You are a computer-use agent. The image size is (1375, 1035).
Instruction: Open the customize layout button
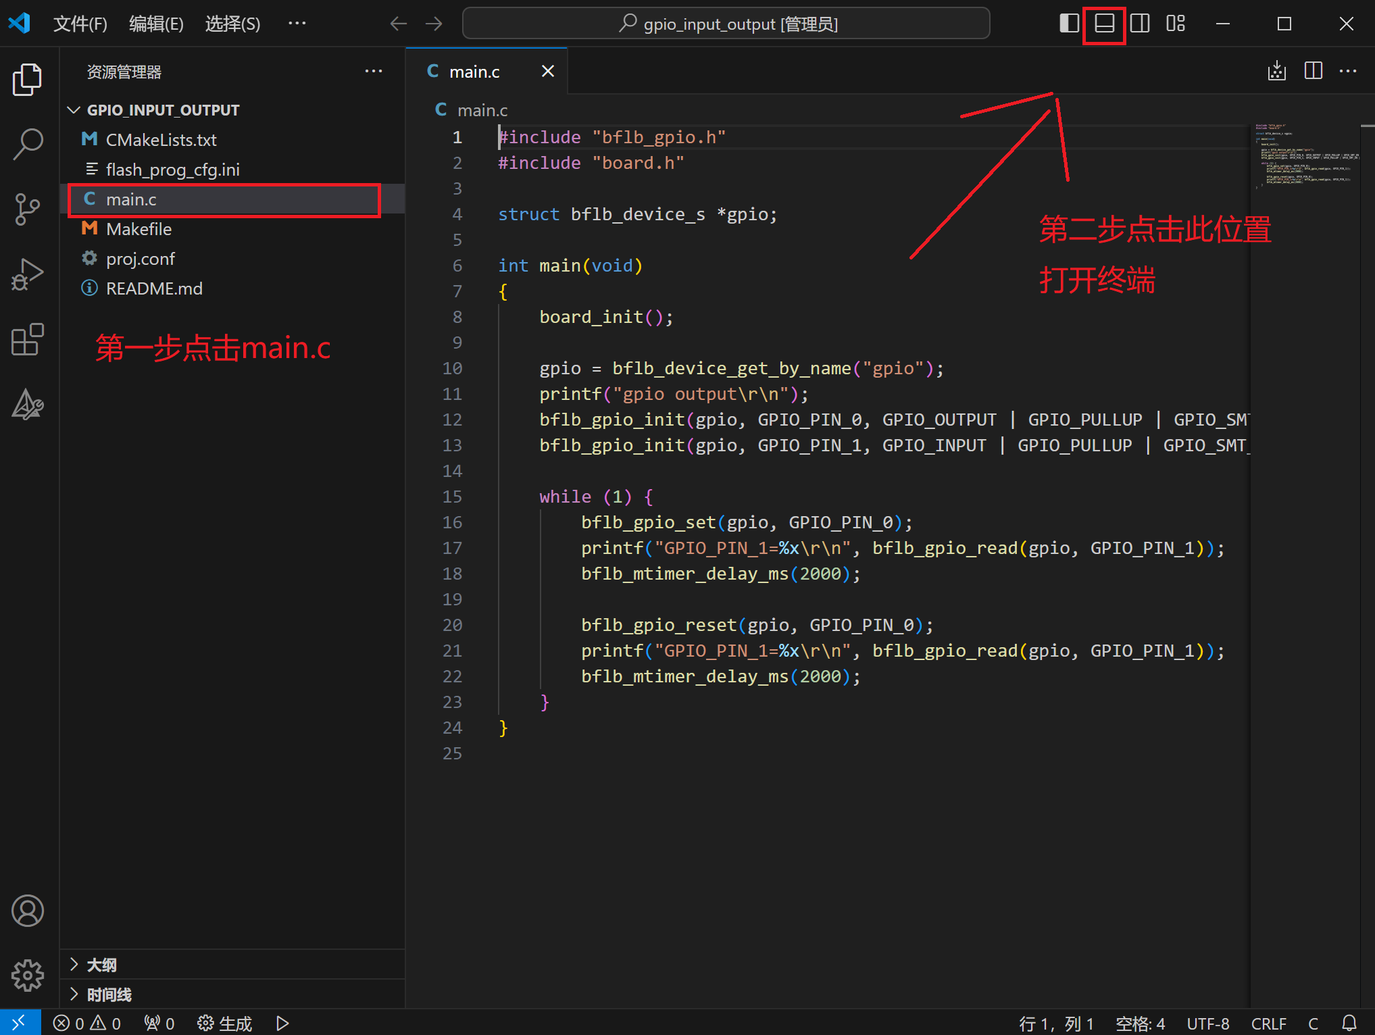1176,24
